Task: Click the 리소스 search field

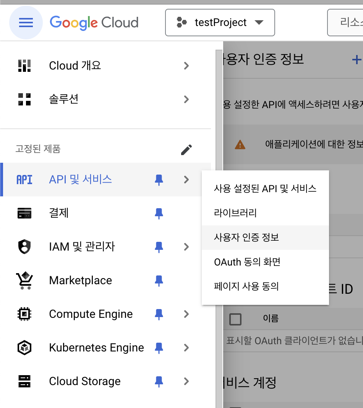Action: coord(345,23)
